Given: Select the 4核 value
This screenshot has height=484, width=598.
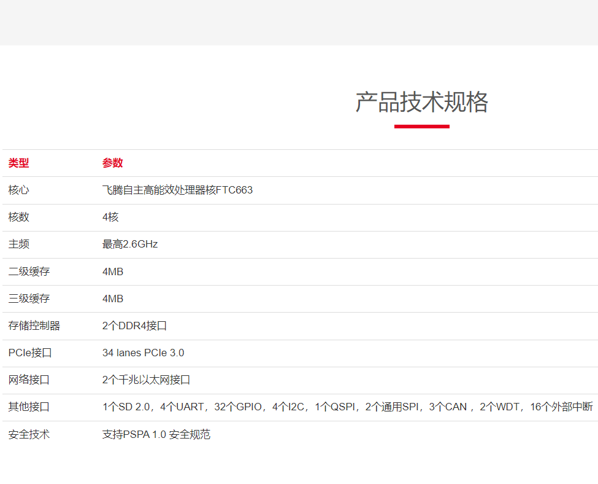Looking at the screenshot, I should 110,217.
